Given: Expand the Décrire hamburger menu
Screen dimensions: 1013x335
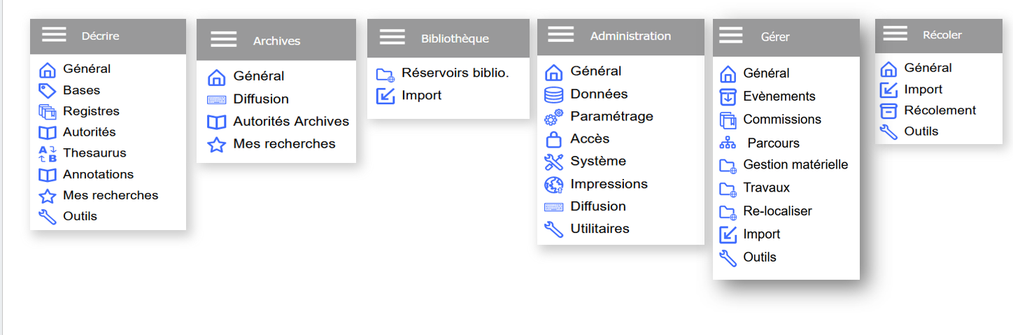Looking at the screenshot, I should point(54,34).
